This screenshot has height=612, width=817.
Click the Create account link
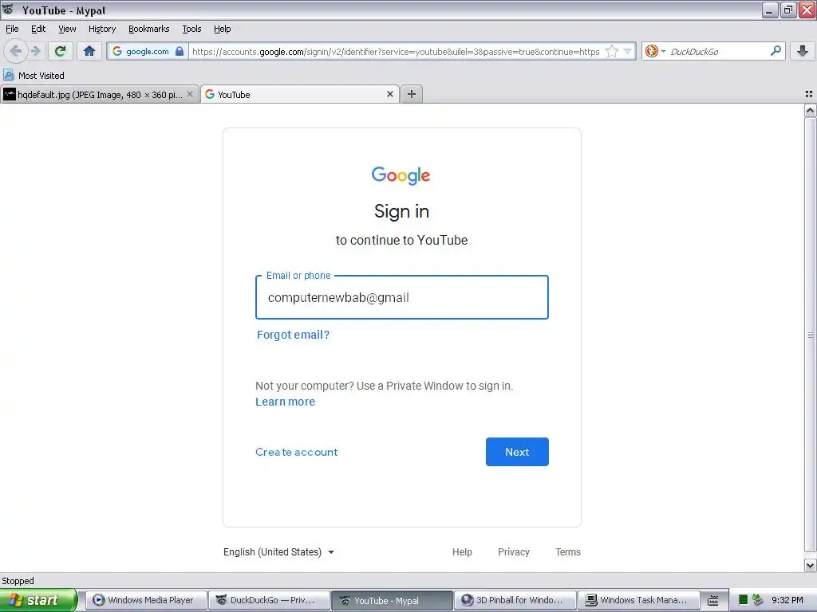click(x=296, y=452)
